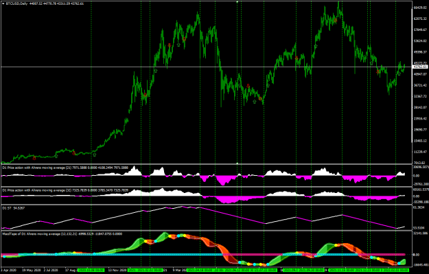Screen dimensions: 429x274
Task: Click the 32367.72 price axis label
Action: click(x=421, y=96)
